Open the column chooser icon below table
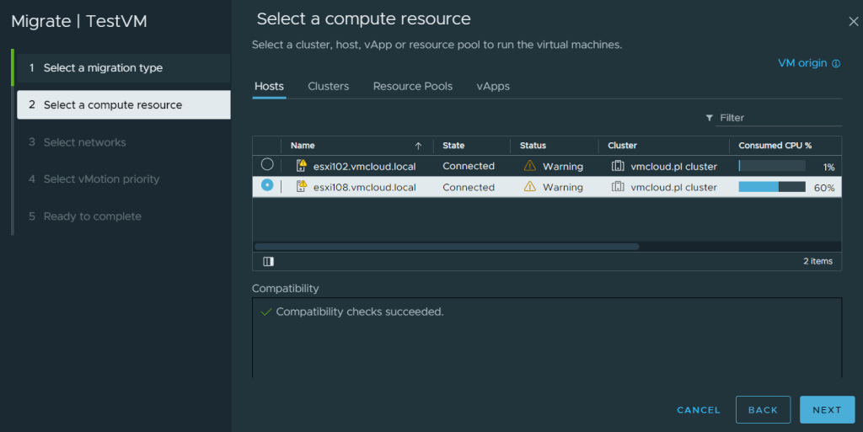This screenshot has height=432, width=863. (268, 261)
